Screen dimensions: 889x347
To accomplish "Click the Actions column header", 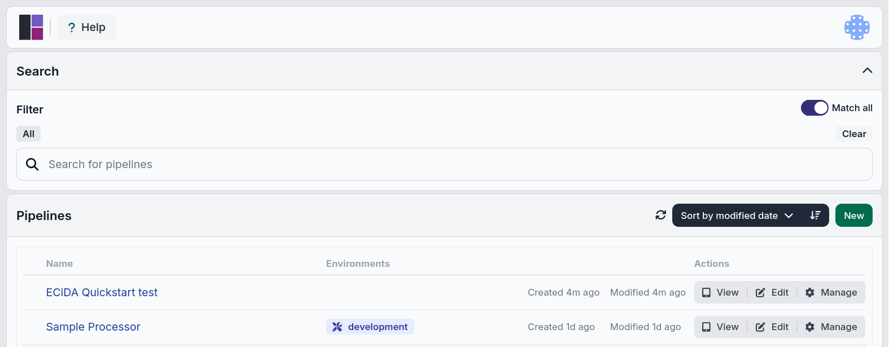I will pos(712,263).
